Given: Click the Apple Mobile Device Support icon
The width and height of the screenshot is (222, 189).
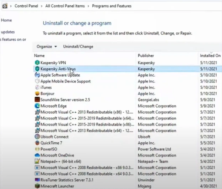Looking at the screenshot, I should pyautogui.click(x=37, y=81).
